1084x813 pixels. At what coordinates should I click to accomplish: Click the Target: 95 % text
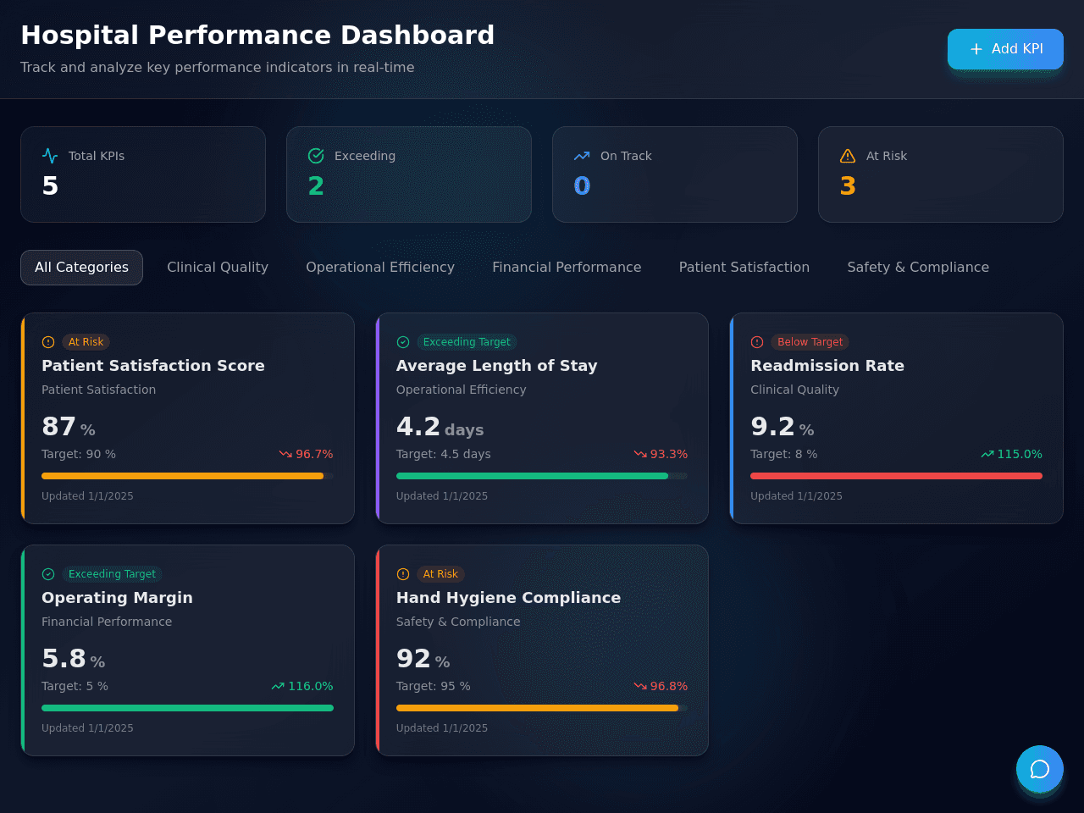(x=434, y=686)
